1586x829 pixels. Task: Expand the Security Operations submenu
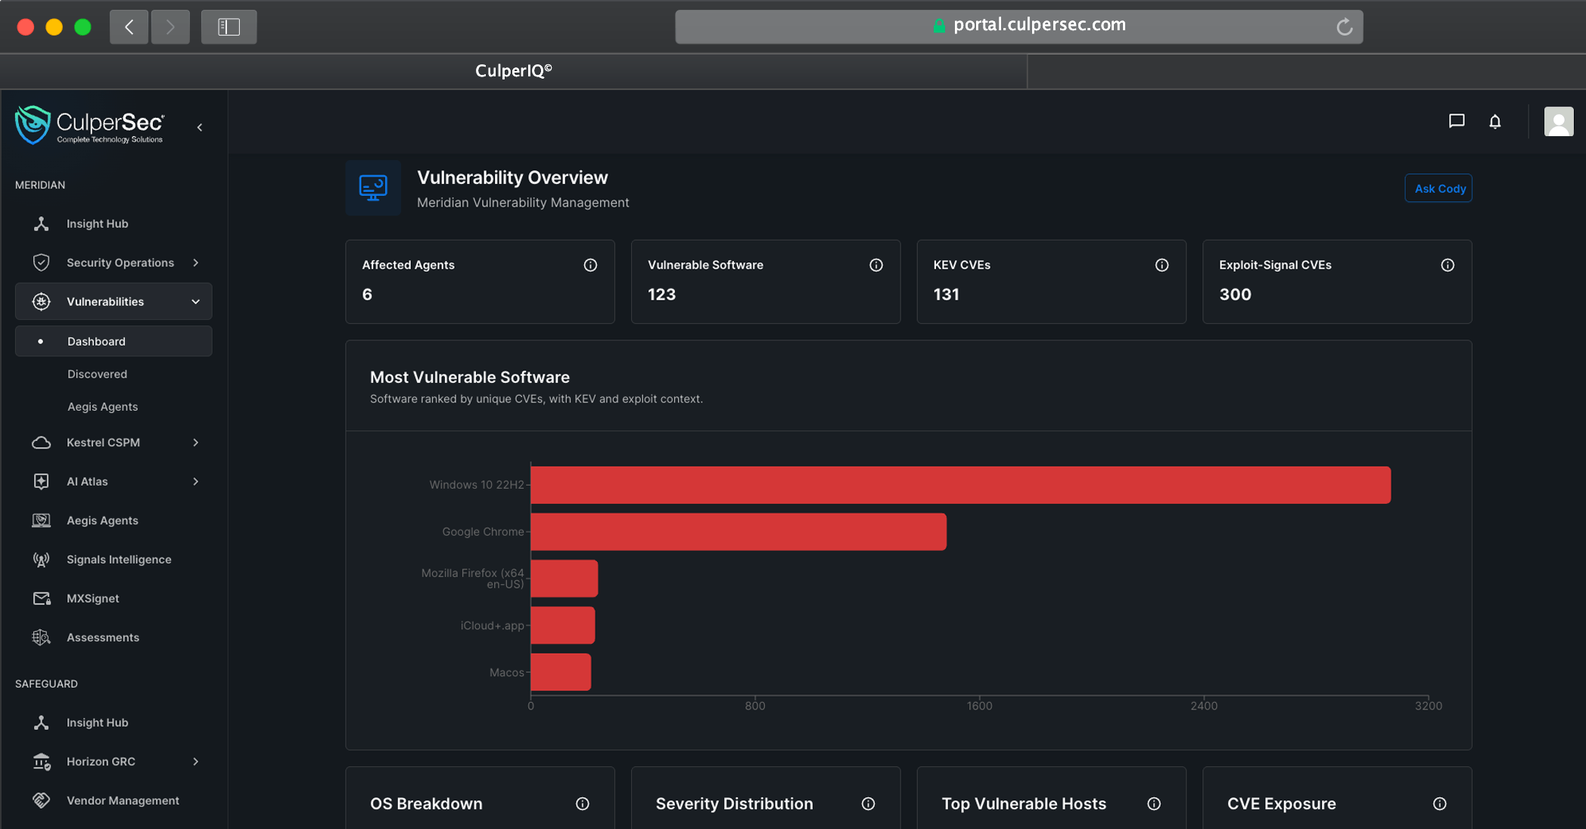pos(196,262)
